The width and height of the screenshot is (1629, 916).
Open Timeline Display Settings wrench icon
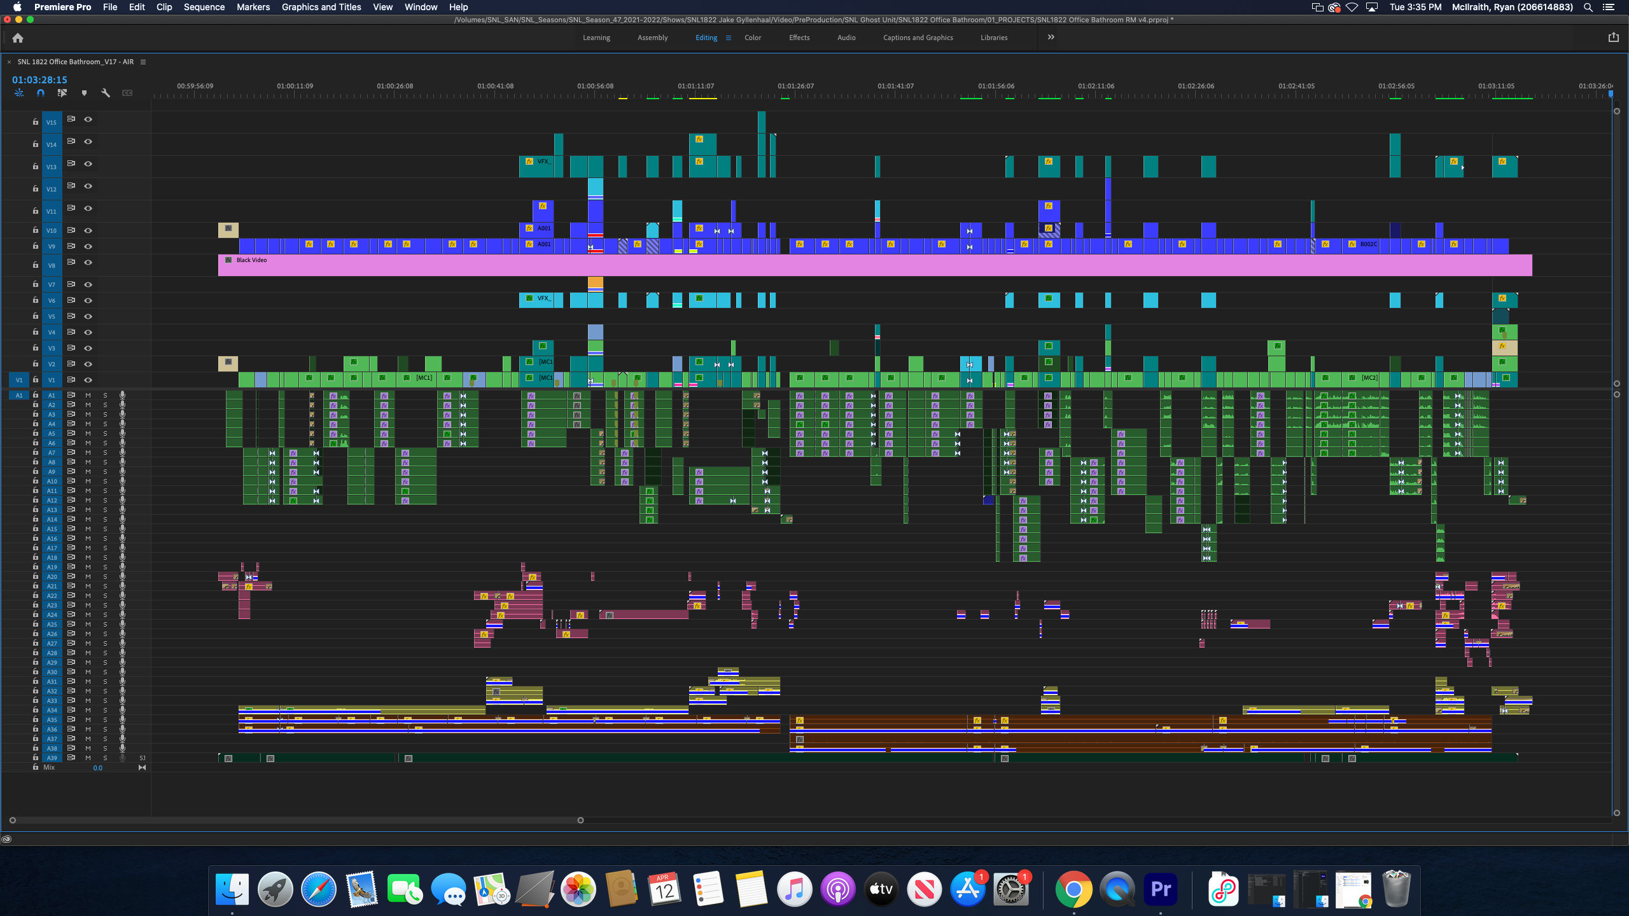(106, 93)
